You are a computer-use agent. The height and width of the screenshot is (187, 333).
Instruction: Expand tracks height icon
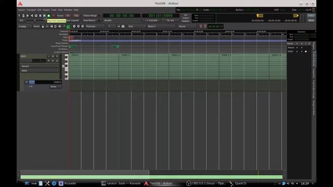pos(123,26)
